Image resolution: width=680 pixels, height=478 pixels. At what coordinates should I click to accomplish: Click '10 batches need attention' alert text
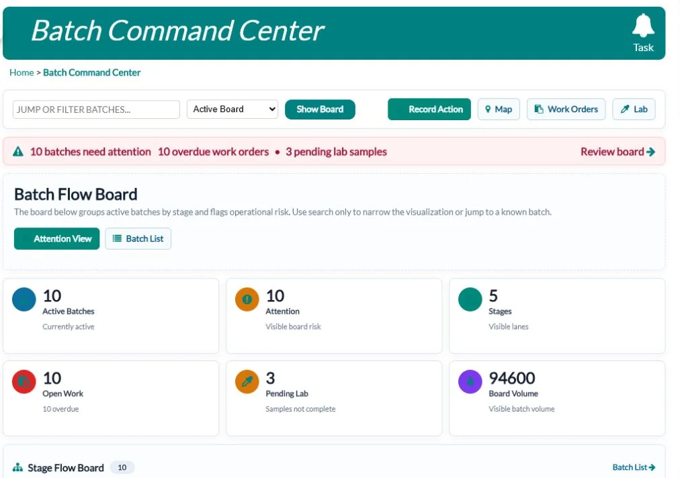(x=90, y=152)
